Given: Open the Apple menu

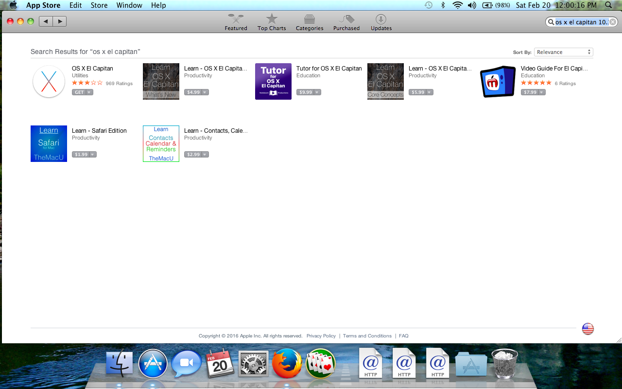Looking at the screenshot, I should pyautogui.click(x=13, y=5).
